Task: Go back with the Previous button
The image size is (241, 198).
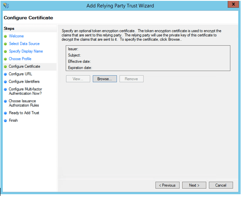Action: [x=167, y=185]
